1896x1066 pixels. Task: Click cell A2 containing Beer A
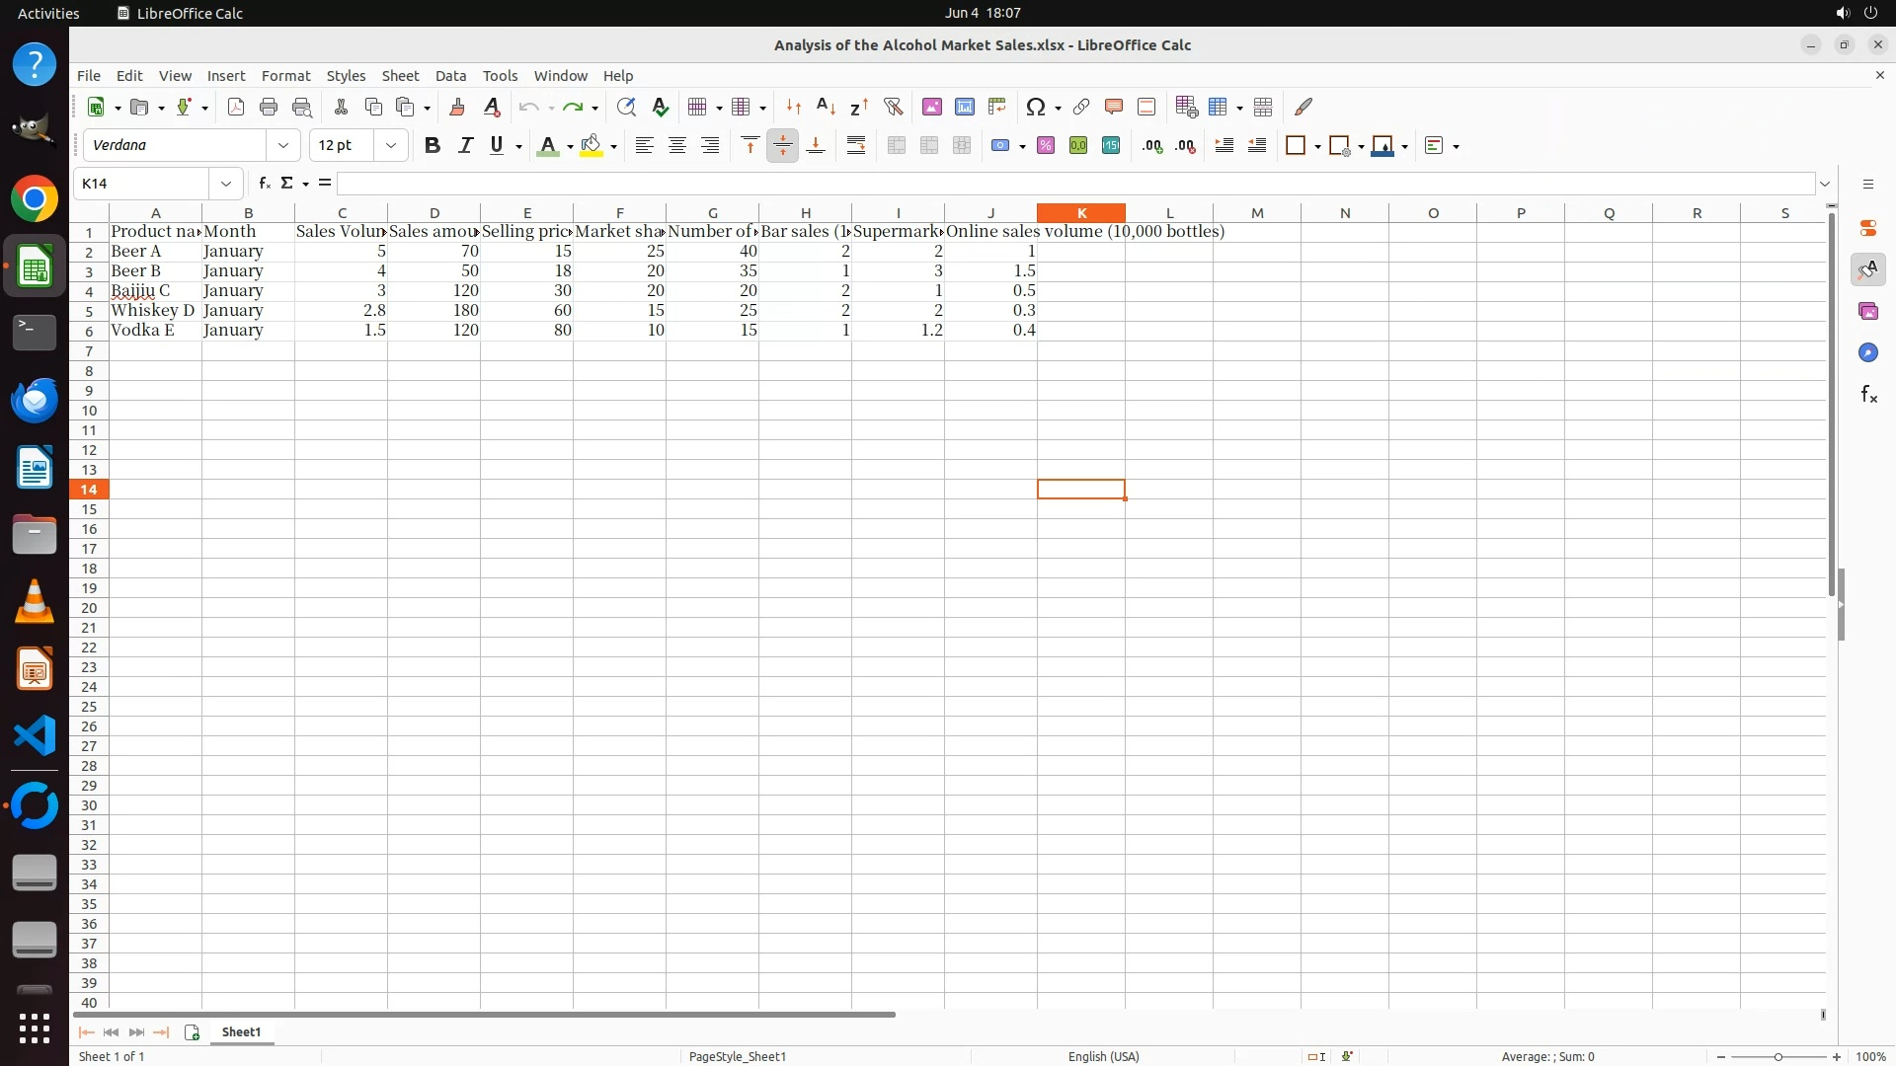coord(155,252)
